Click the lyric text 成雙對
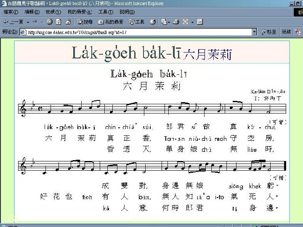 click(125, 186)
